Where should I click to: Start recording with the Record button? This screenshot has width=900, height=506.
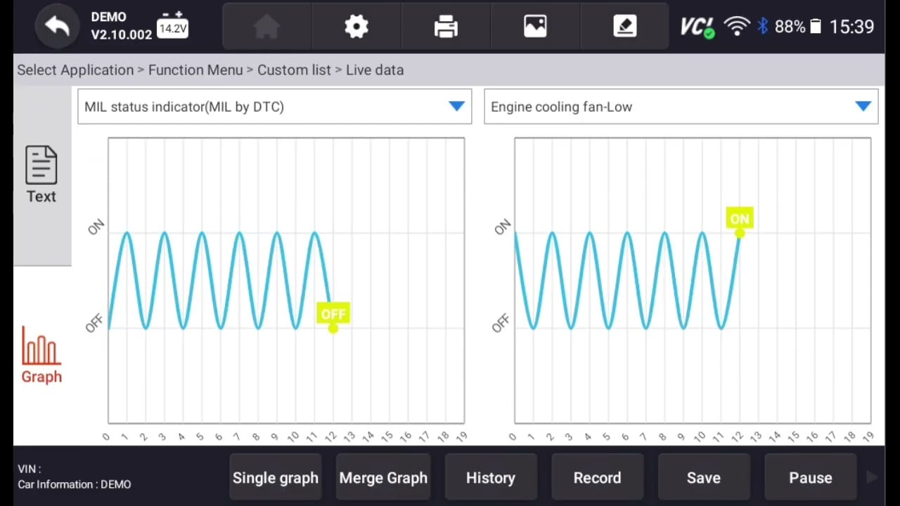pyautogui.click(x=597, y=478)
